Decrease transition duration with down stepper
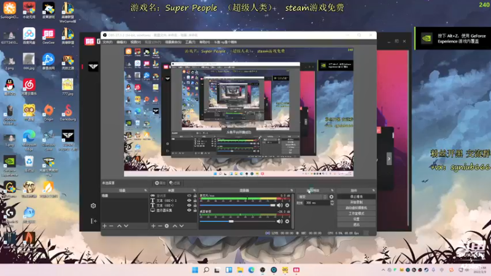 coord(332,204)
